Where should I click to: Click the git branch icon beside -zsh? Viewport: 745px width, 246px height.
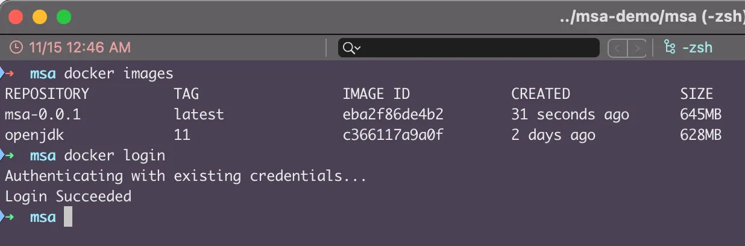pyautogui.click(x=668, y=47)
